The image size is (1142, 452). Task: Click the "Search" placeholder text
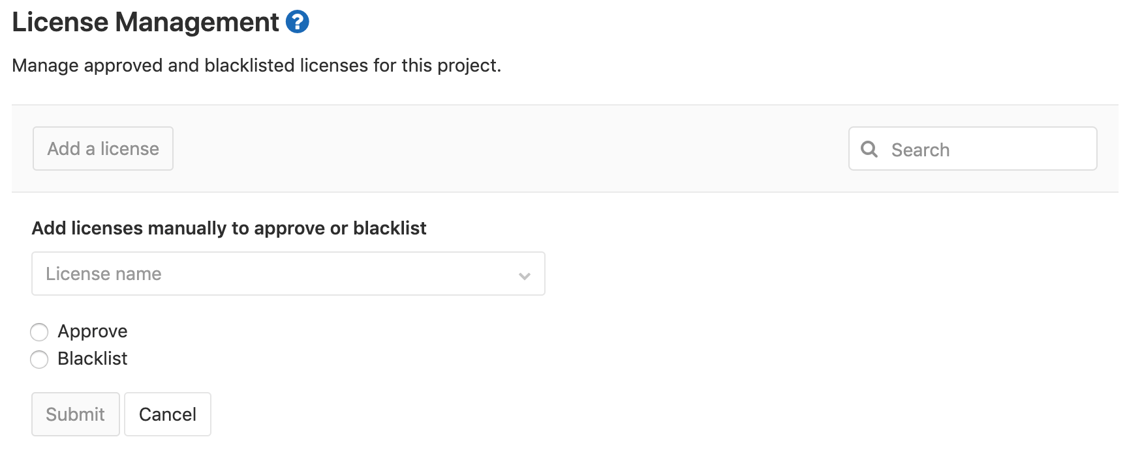coord(920,150)
